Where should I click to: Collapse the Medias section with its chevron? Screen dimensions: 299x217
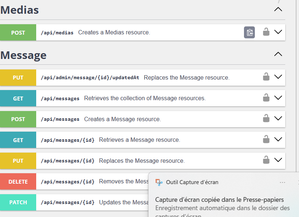tap(278, 9)
